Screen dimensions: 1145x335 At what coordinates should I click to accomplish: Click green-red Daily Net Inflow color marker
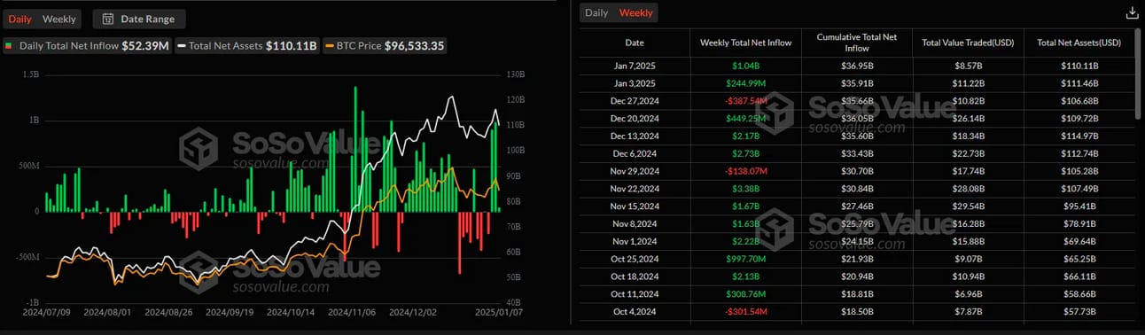pyautogui.click(x=9, y=45)
